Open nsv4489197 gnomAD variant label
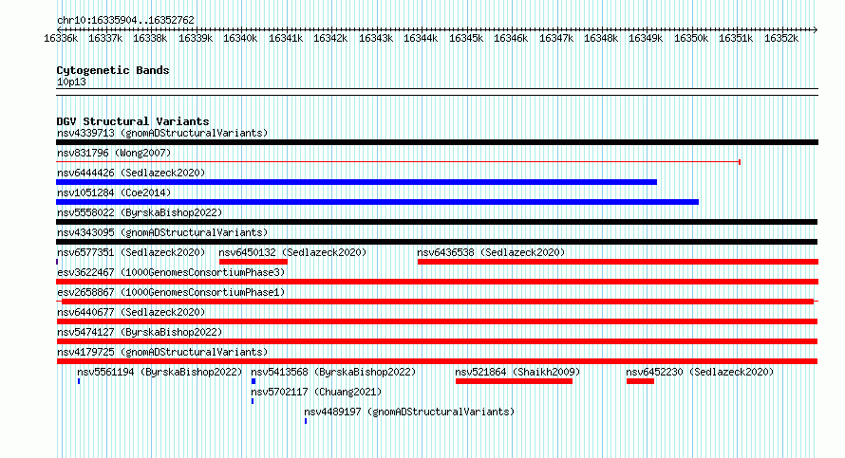 (409, 412)
